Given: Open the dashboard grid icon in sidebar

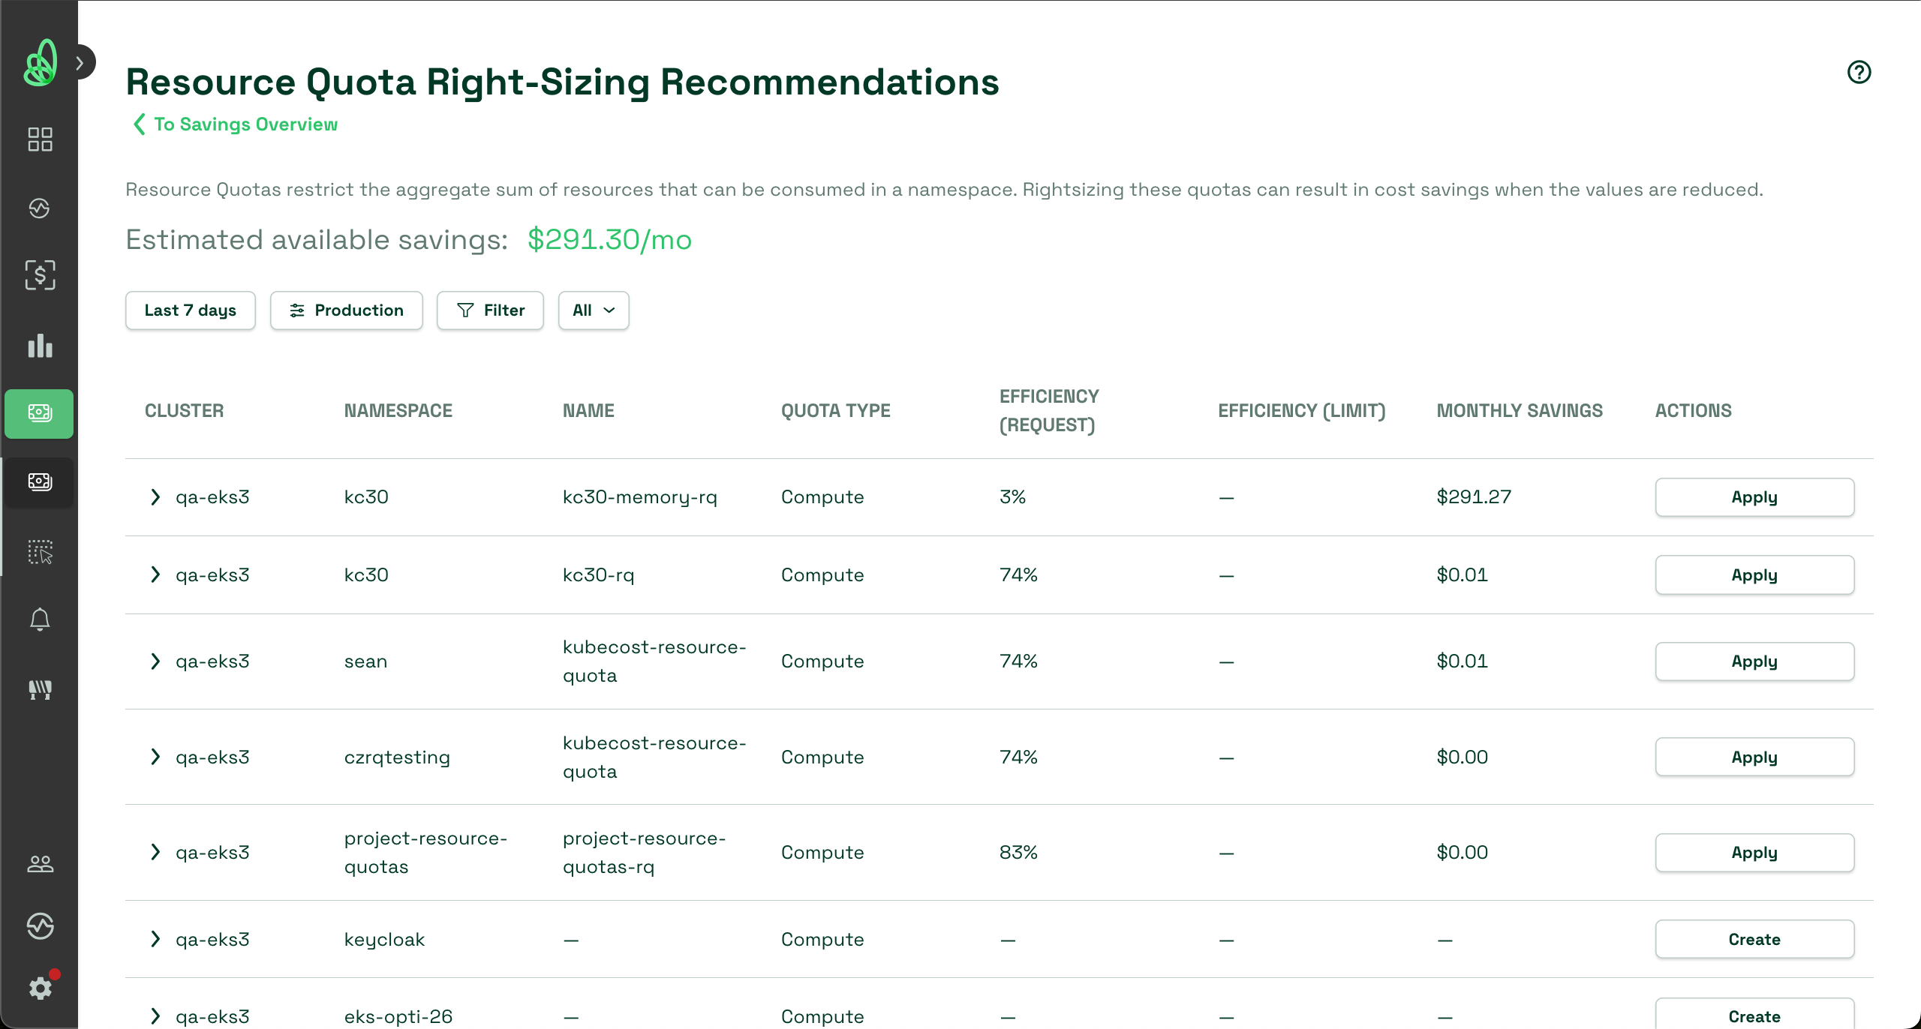Looking at the screenshot, I should coord(40,139).
